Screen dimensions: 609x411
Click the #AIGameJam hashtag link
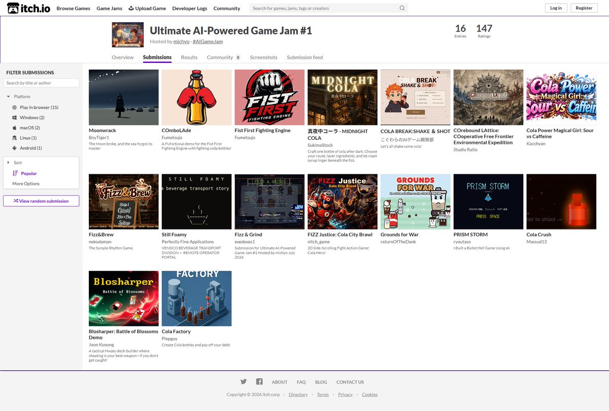(x=208, y=41)
